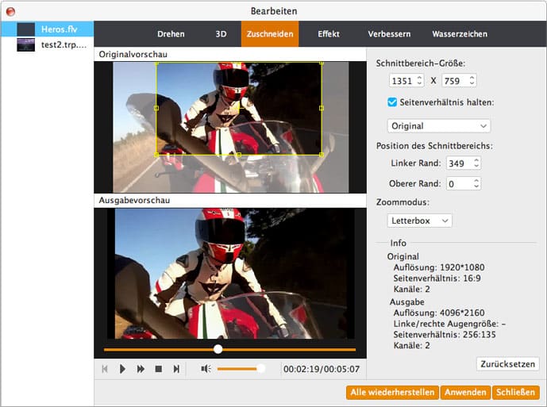Screen dimensions: 547x407
Task: Click the Linker Rand stepper arrows
Action: tap(476, 163)
